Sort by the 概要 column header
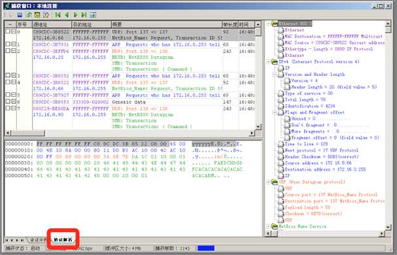397x255 pixels. 167,25
